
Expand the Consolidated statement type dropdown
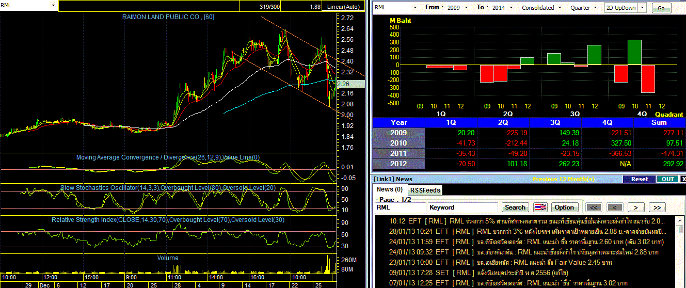pos(559,8)
